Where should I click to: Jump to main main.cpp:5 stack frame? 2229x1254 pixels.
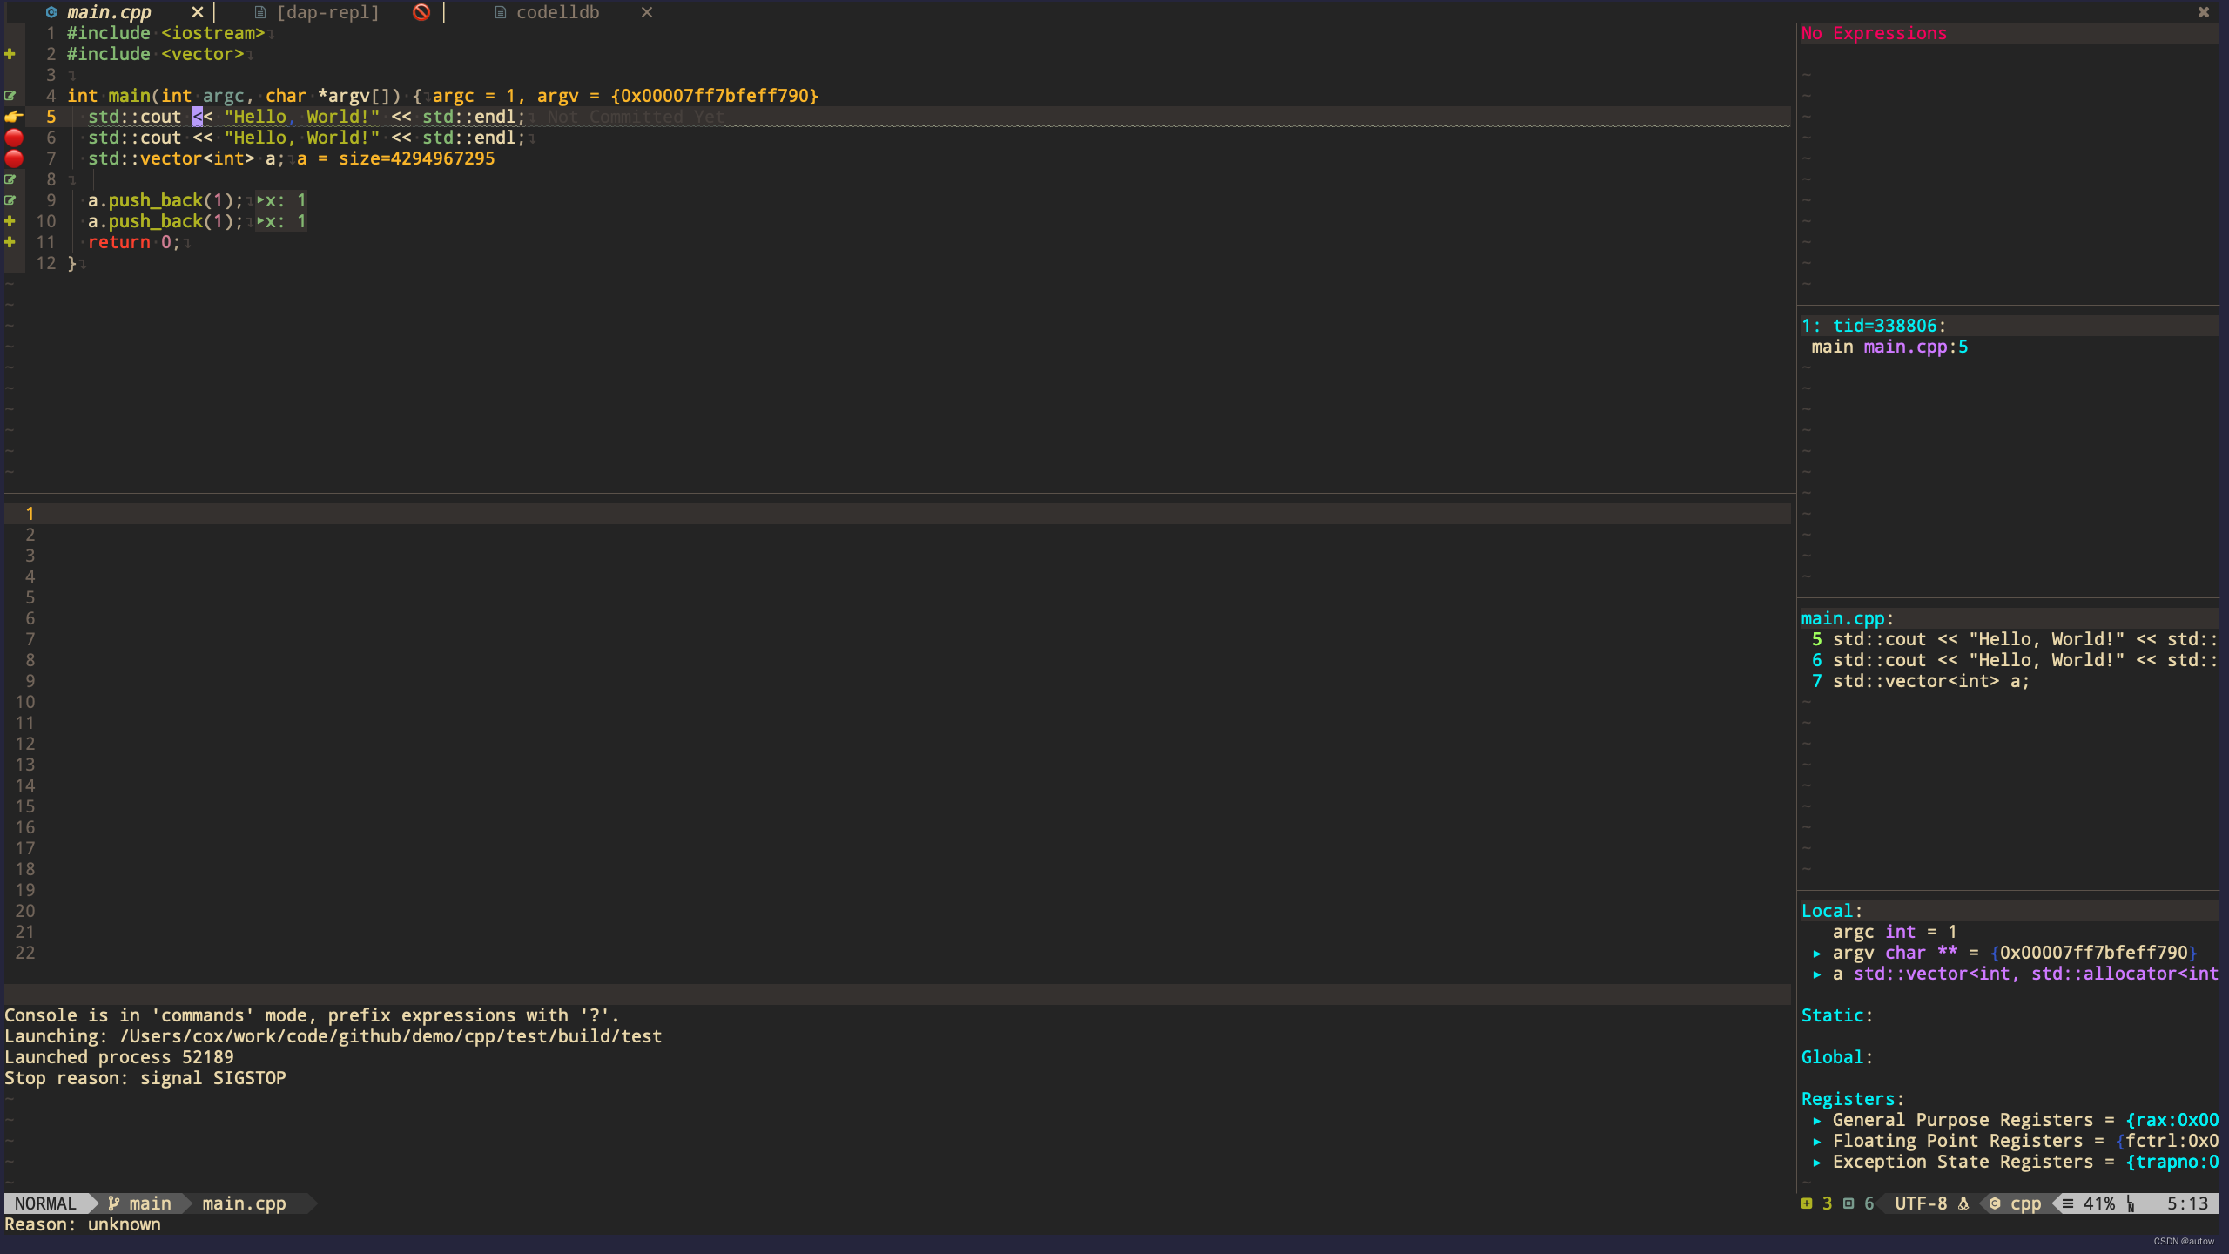pyautogui.click(x=1889, y=347)
